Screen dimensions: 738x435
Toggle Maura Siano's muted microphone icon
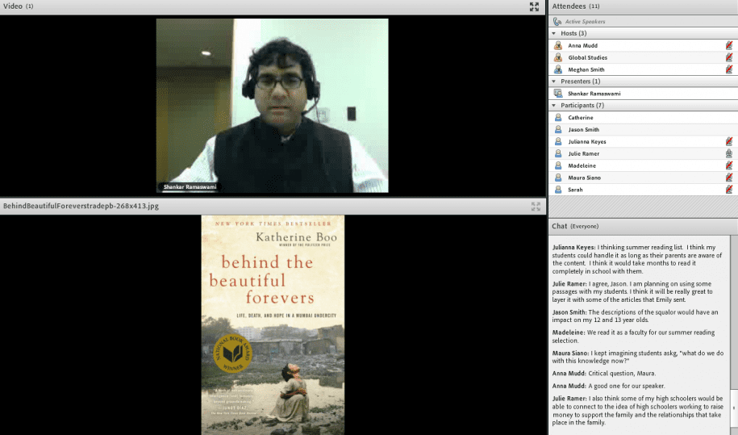[x=728, y=178]
